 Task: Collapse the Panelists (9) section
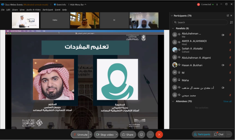(x=173, y=29)
